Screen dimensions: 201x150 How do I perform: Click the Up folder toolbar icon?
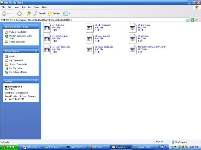[x=29, y=13]
